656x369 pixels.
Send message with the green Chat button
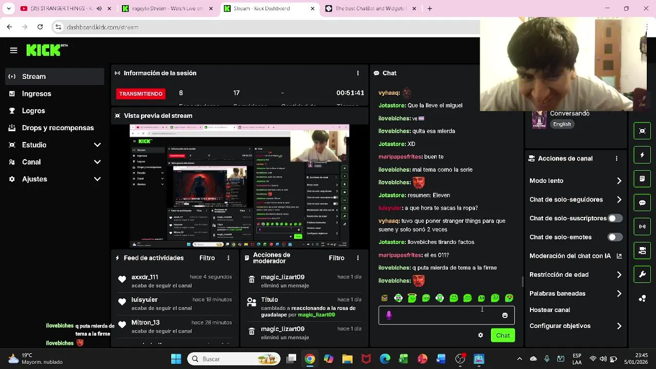pos(503,336)
